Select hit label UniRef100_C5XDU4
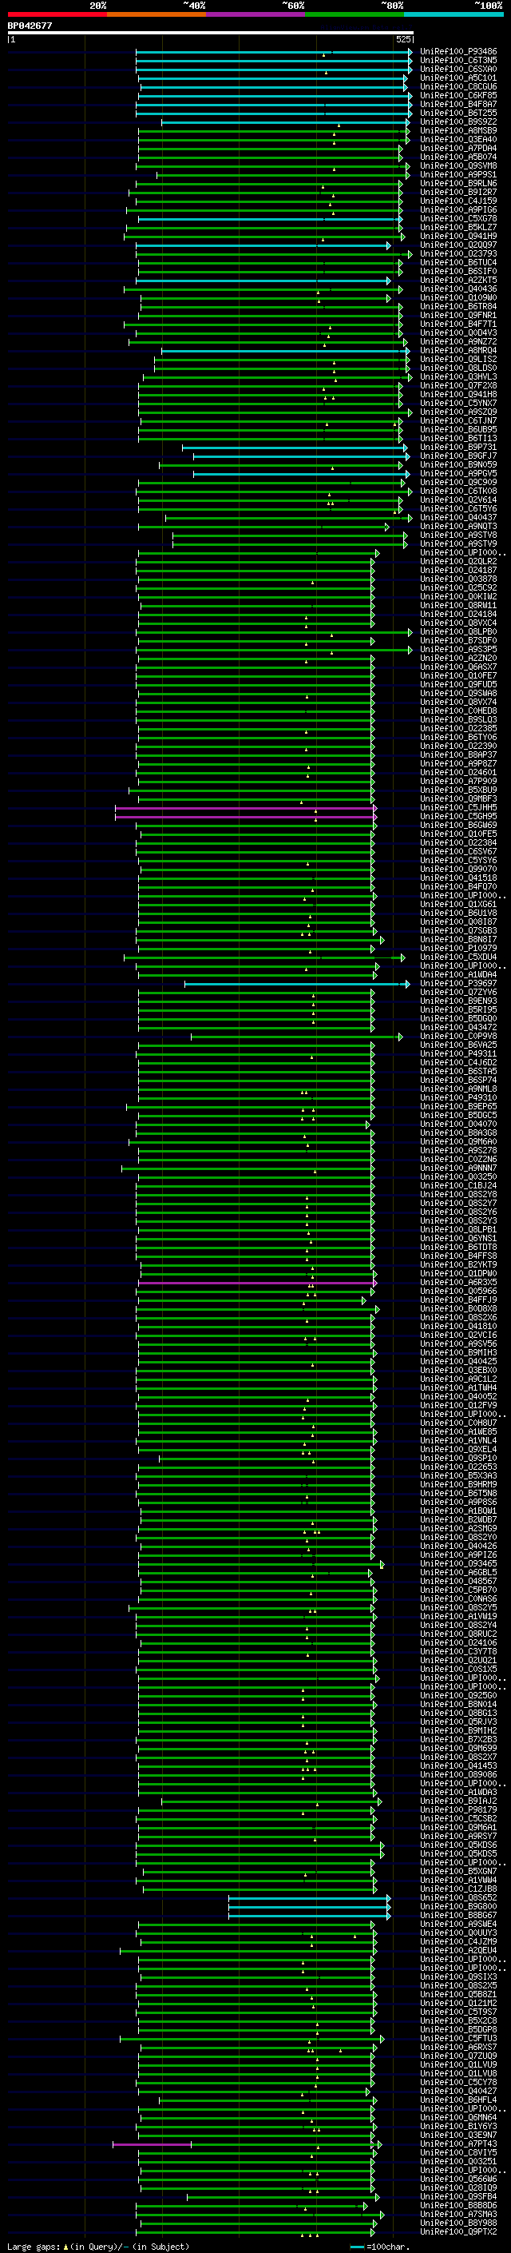 [458, 957]
